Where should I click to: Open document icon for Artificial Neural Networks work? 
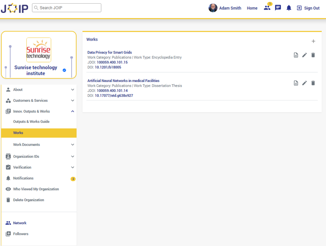click(296, 83)
